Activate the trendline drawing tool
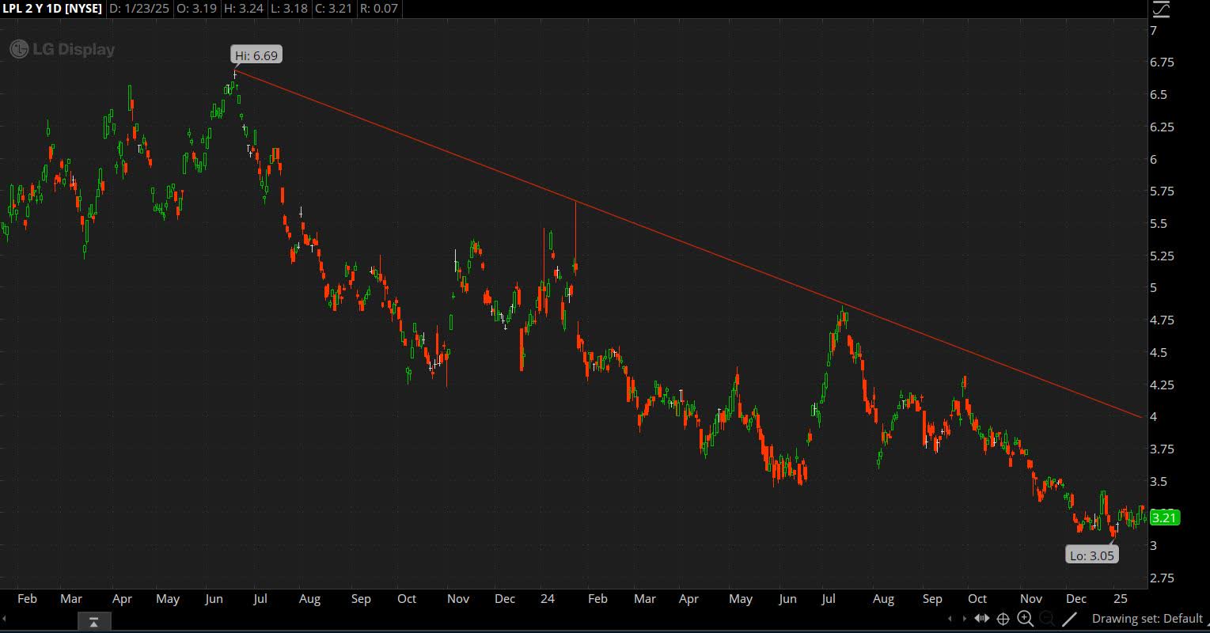 1069,619
